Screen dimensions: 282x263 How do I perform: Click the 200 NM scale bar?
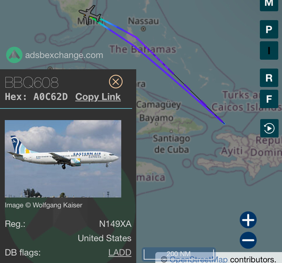point(178,254)
